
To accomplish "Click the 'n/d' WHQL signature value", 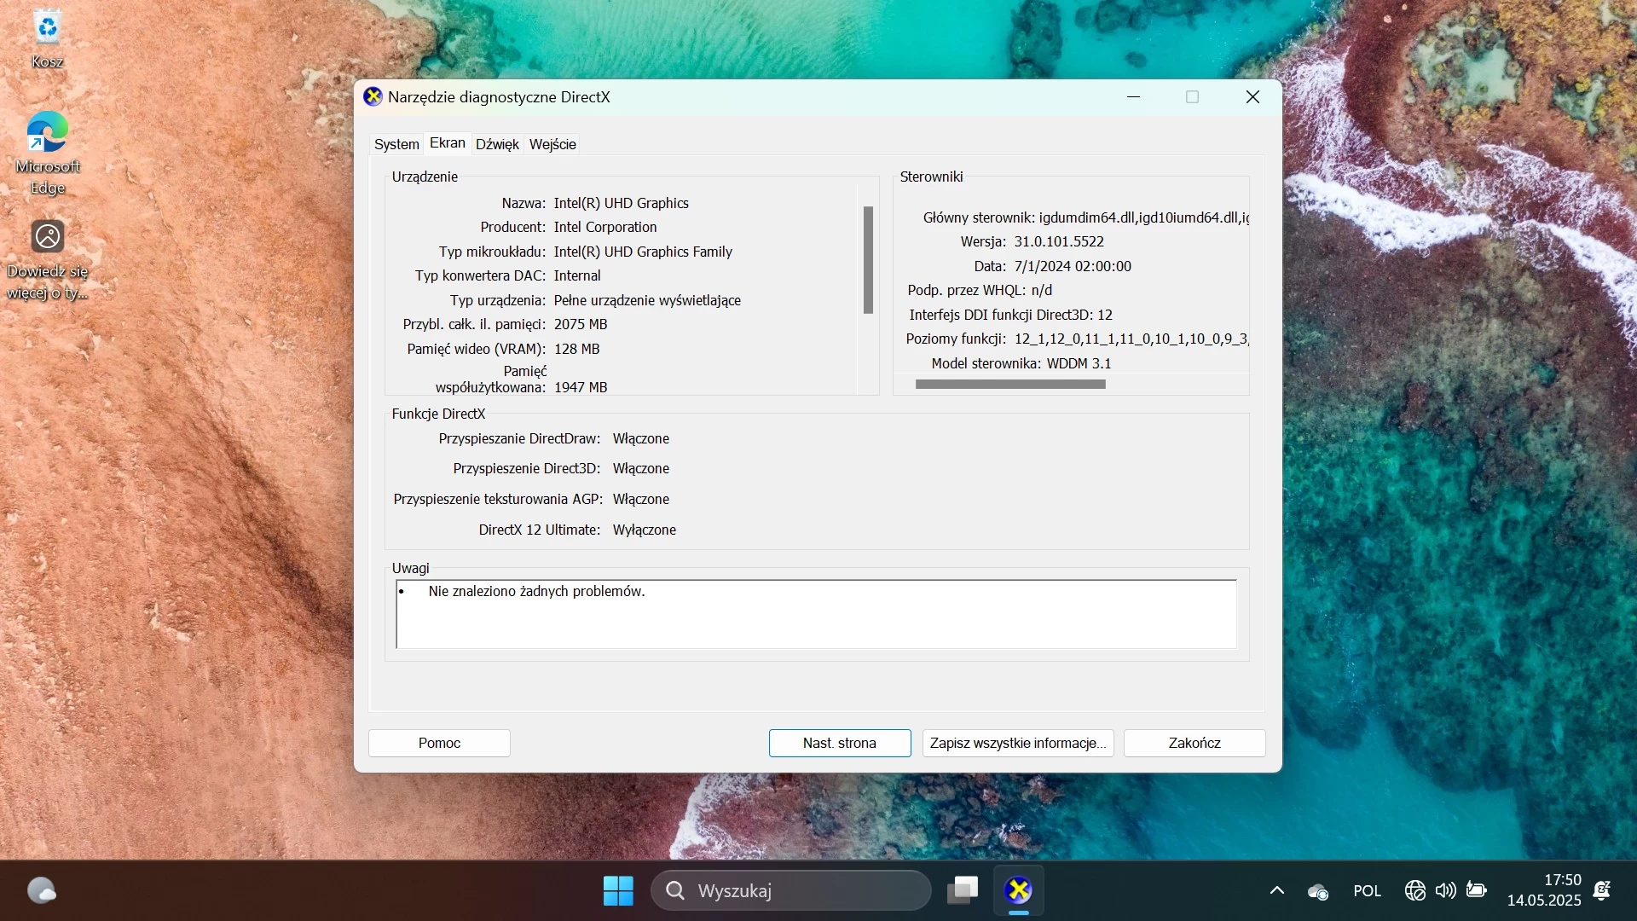I will [1041, 291].
